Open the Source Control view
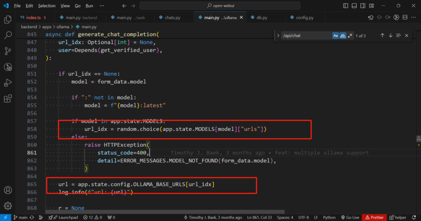Screen dimensions: 421x221 [x=8, y=51]
